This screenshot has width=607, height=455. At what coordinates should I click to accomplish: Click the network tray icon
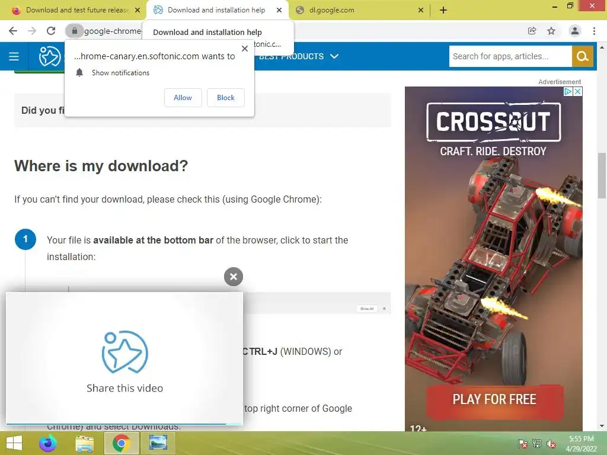tap(537, 443)
